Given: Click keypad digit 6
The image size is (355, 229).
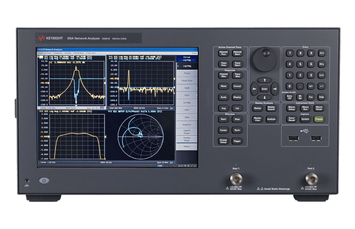Looking at the screenshot, I should tap(311, 64).
